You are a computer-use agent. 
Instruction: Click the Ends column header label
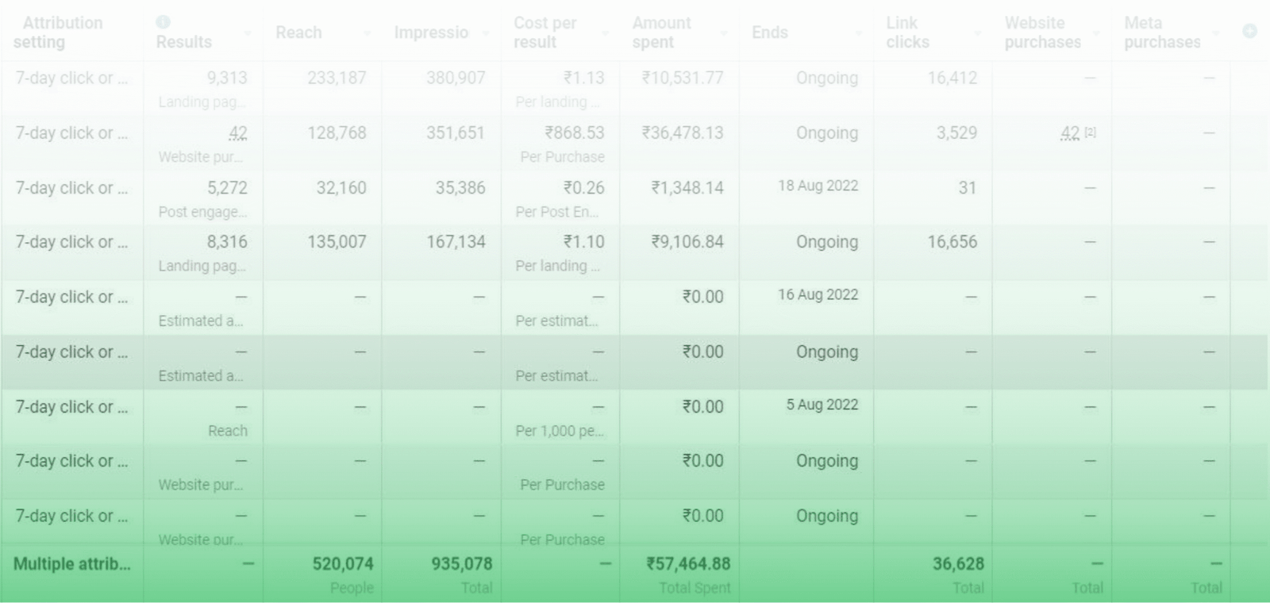click(770, 33)
